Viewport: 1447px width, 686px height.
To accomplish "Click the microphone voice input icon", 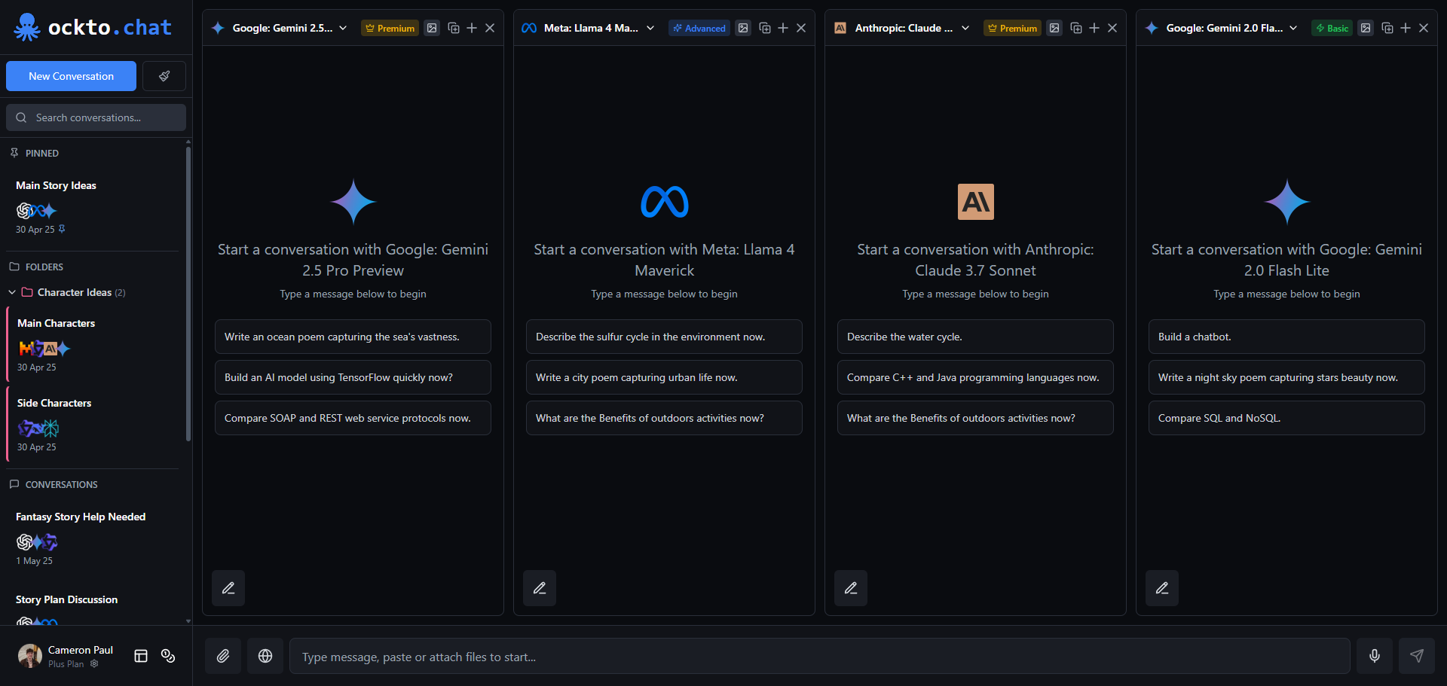I will click(1375, 656).
